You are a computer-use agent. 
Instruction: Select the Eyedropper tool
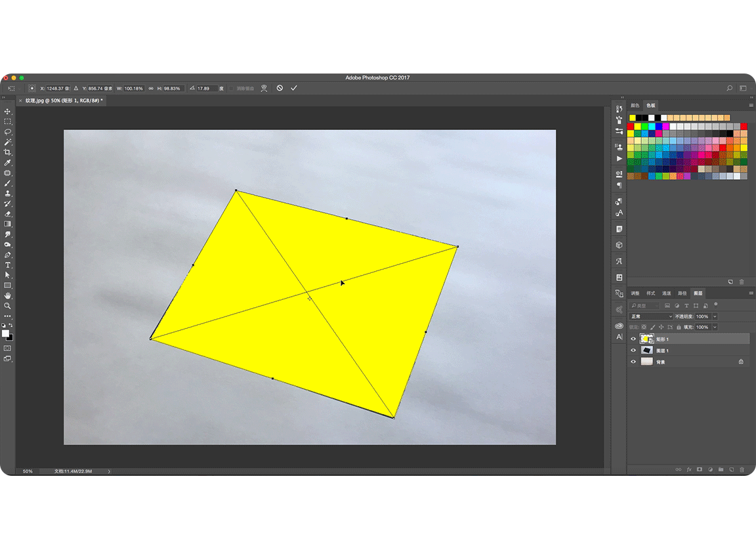coord(8,163)
